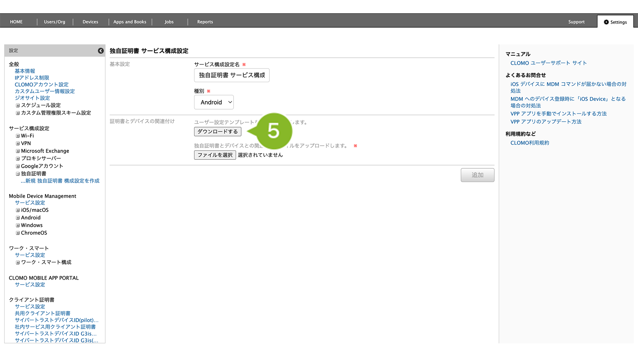Screen dimensions: 638x359
Task: Expand the スケジュール設定 node
Action: 18,106
